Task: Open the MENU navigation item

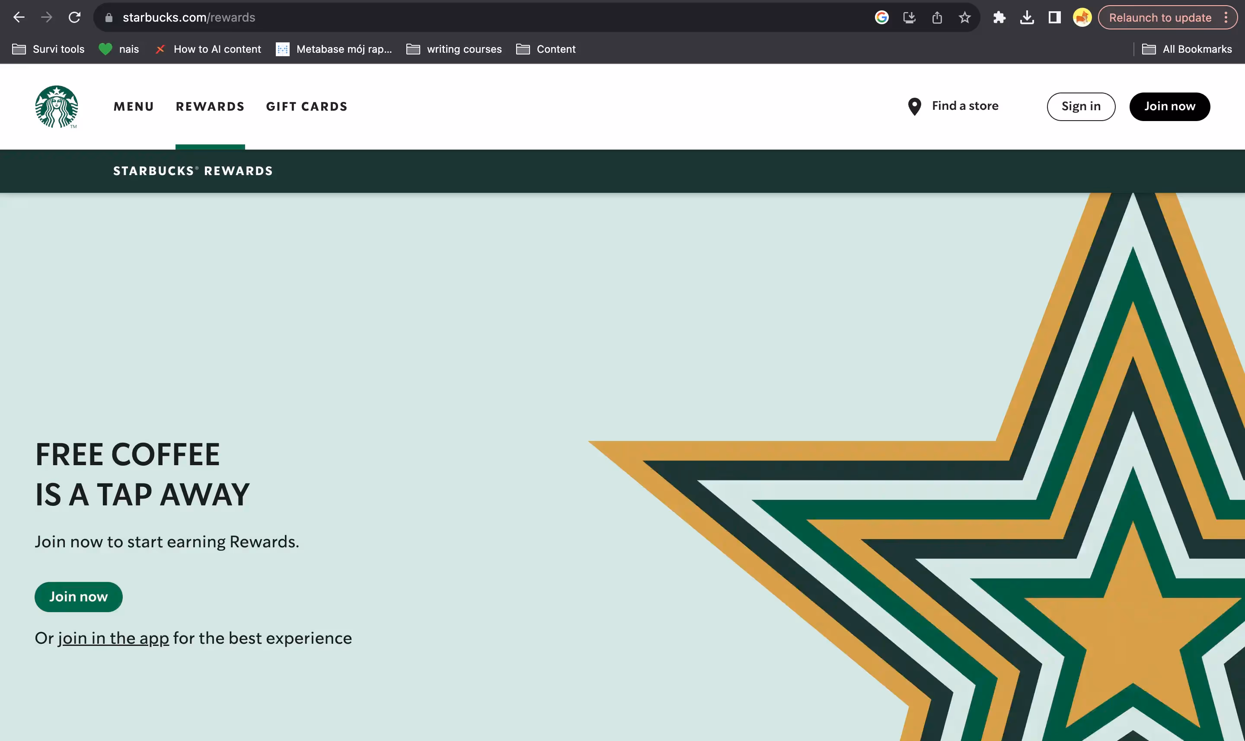Action: (134, 106)
